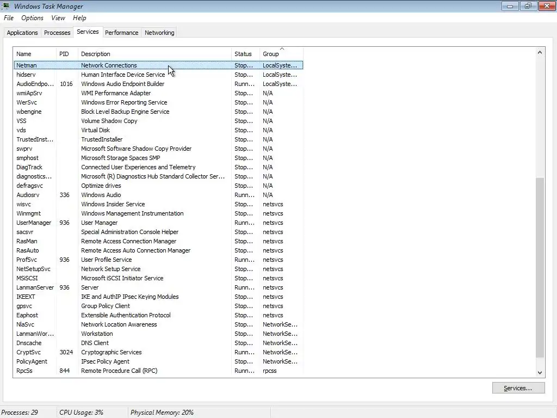Close the Task Manager window

coord(547,6)
